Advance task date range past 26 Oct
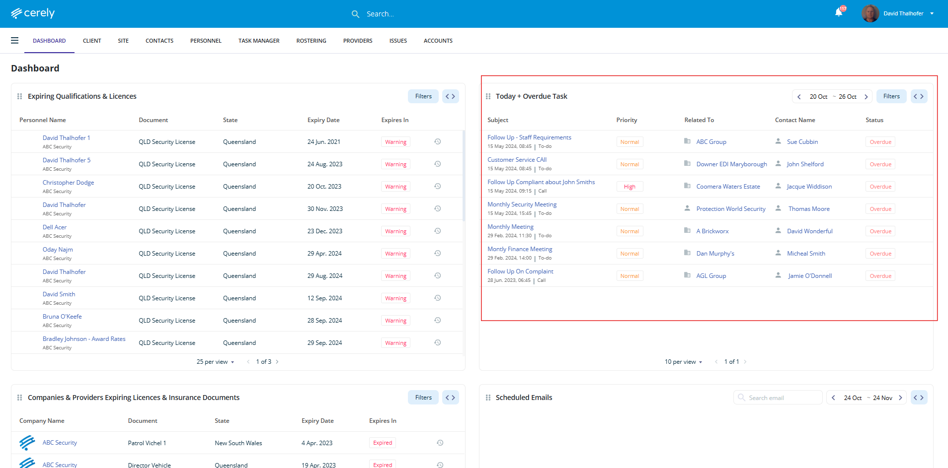 tap(866, 97)
